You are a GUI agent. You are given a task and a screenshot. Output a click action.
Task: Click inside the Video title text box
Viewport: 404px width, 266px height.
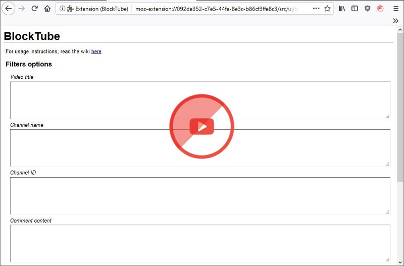pos(200,100)
